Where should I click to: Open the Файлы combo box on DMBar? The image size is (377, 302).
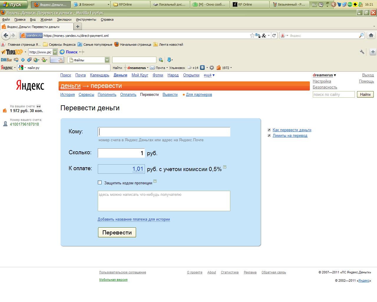click(89, 60)
